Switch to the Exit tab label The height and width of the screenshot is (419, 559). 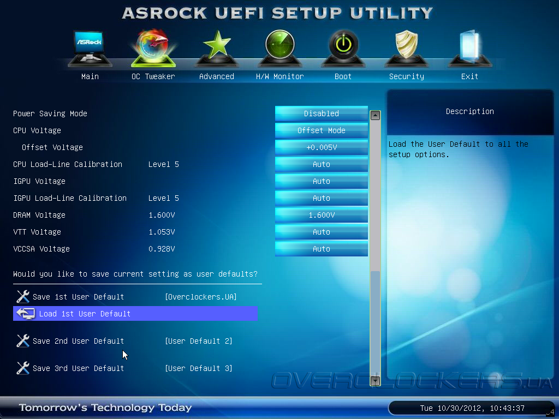[469, 76]
